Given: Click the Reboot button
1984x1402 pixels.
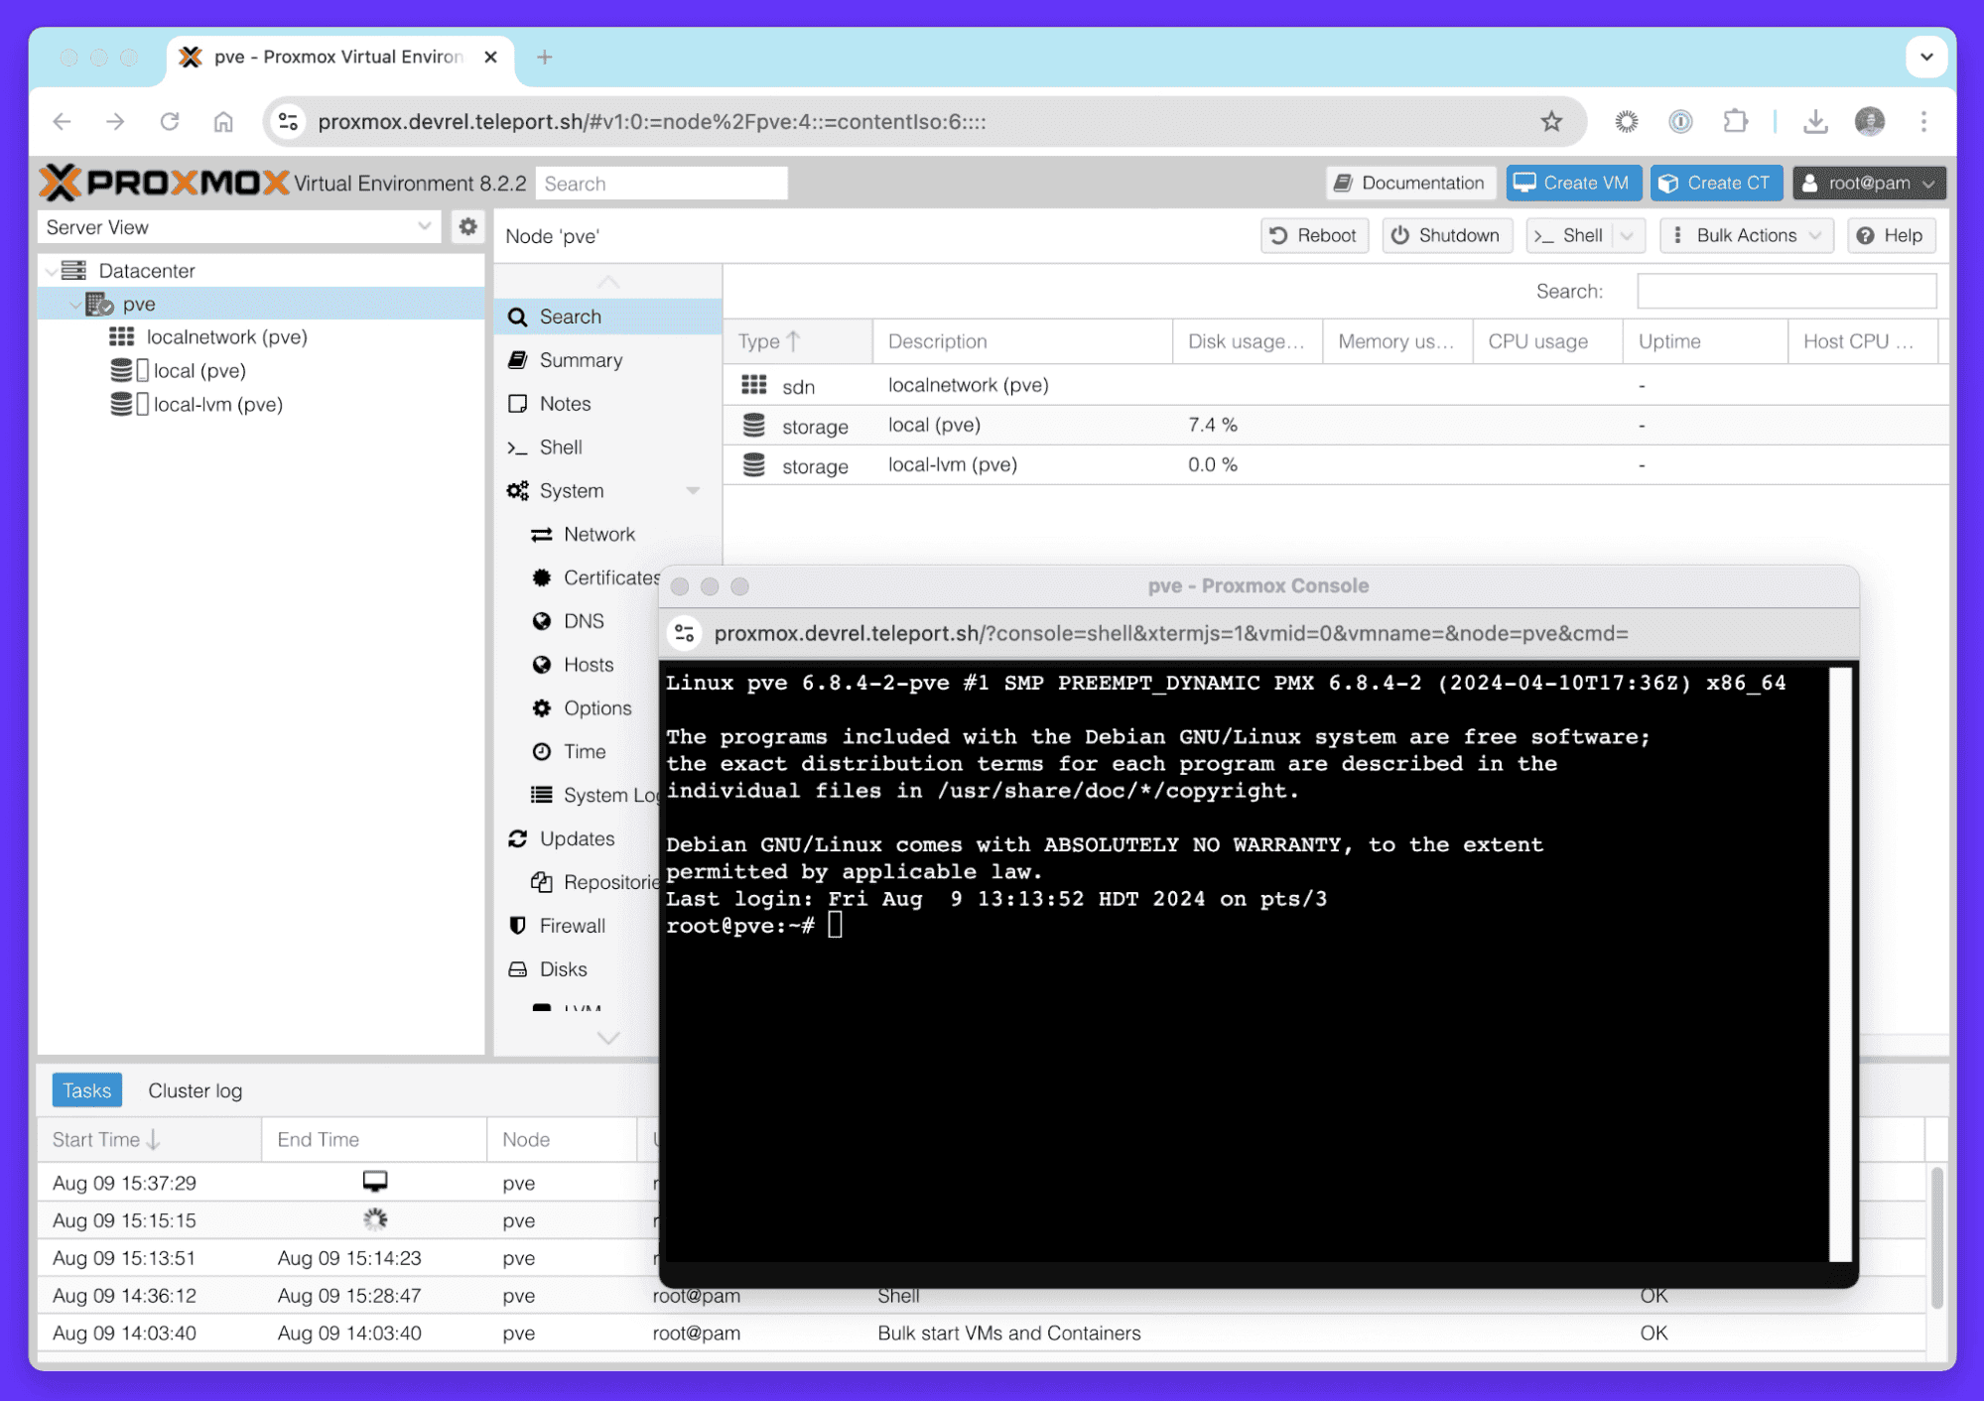Looking at the screenshot, I should point(1314,235).
